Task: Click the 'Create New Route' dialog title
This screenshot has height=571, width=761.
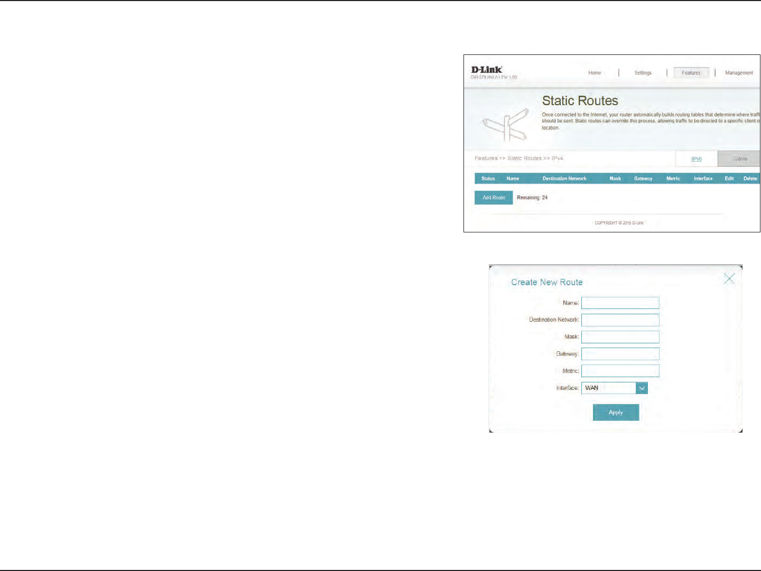Action: (x=547, y=283)
